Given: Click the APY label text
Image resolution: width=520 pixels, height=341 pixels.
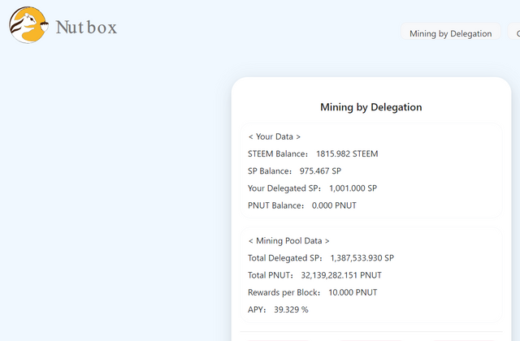Looking at the screenshot, I should (257, 309).
